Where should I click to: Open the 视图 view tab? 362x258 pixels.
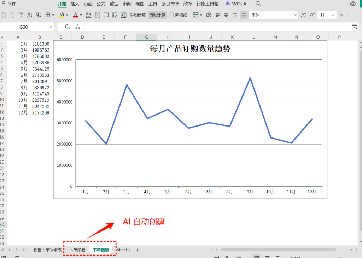point(140,4)
